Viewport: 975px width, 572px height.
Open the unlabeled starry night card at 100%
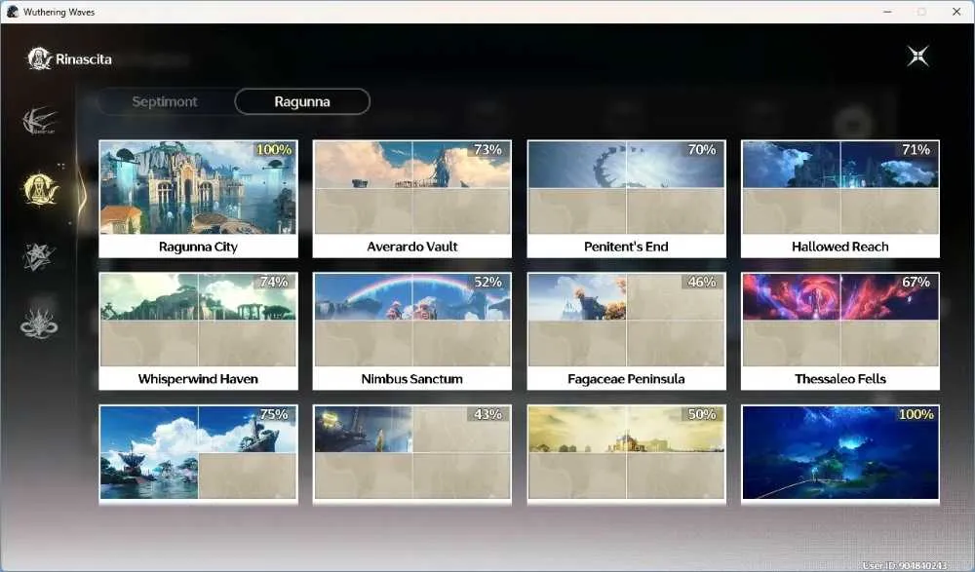840,453
